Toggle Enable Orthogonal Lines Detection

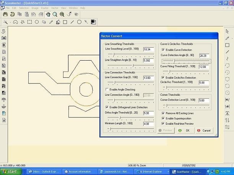107,107
